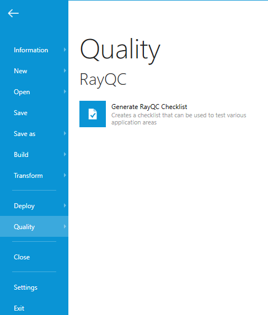This screenshot has width=268, height=315.
Task: Choose the Open menu item
Action: (x=34, y=92)
